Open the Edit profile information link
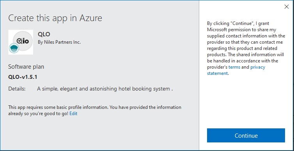Image resolution: width=294 pixels, height=151 pixels. [73, 114]
